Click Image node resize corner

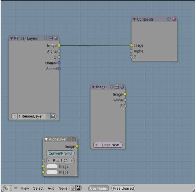pos(124,148)
